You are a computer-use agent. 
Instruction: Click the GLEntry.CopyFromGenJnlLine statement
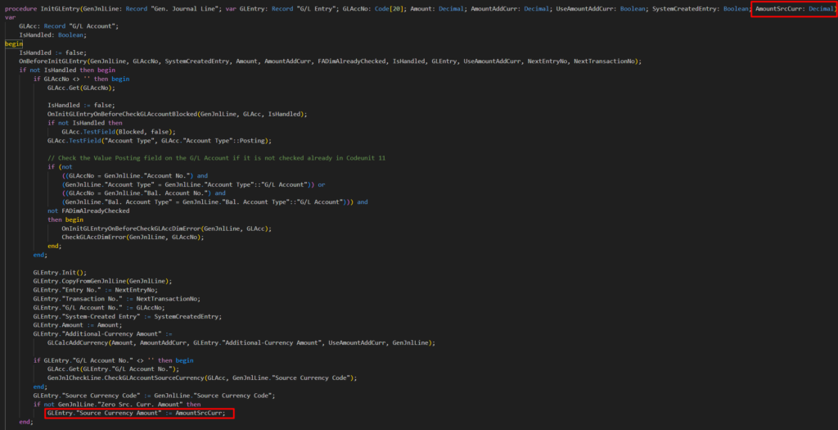coord(99,281)
